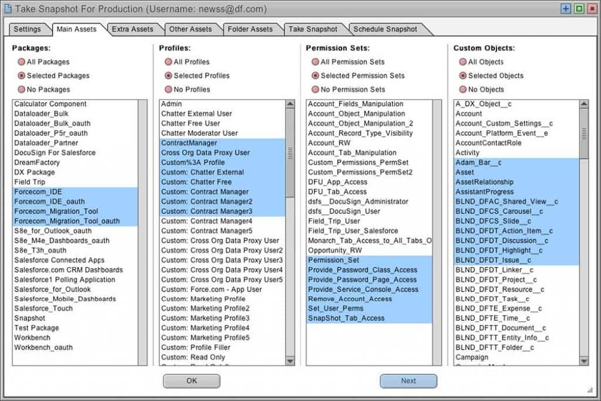This screenshot has height=401, width=601.
Task: Click Profiles list scroll up arrow
Action: pyautogui.click(x=290, y=104)
